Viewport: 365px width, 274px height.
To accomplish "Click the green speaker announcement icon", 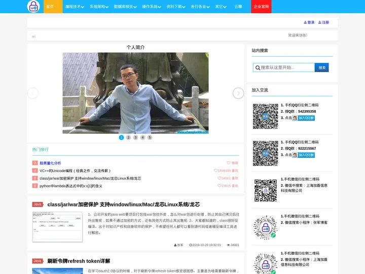I will click(x=34, y=37).
